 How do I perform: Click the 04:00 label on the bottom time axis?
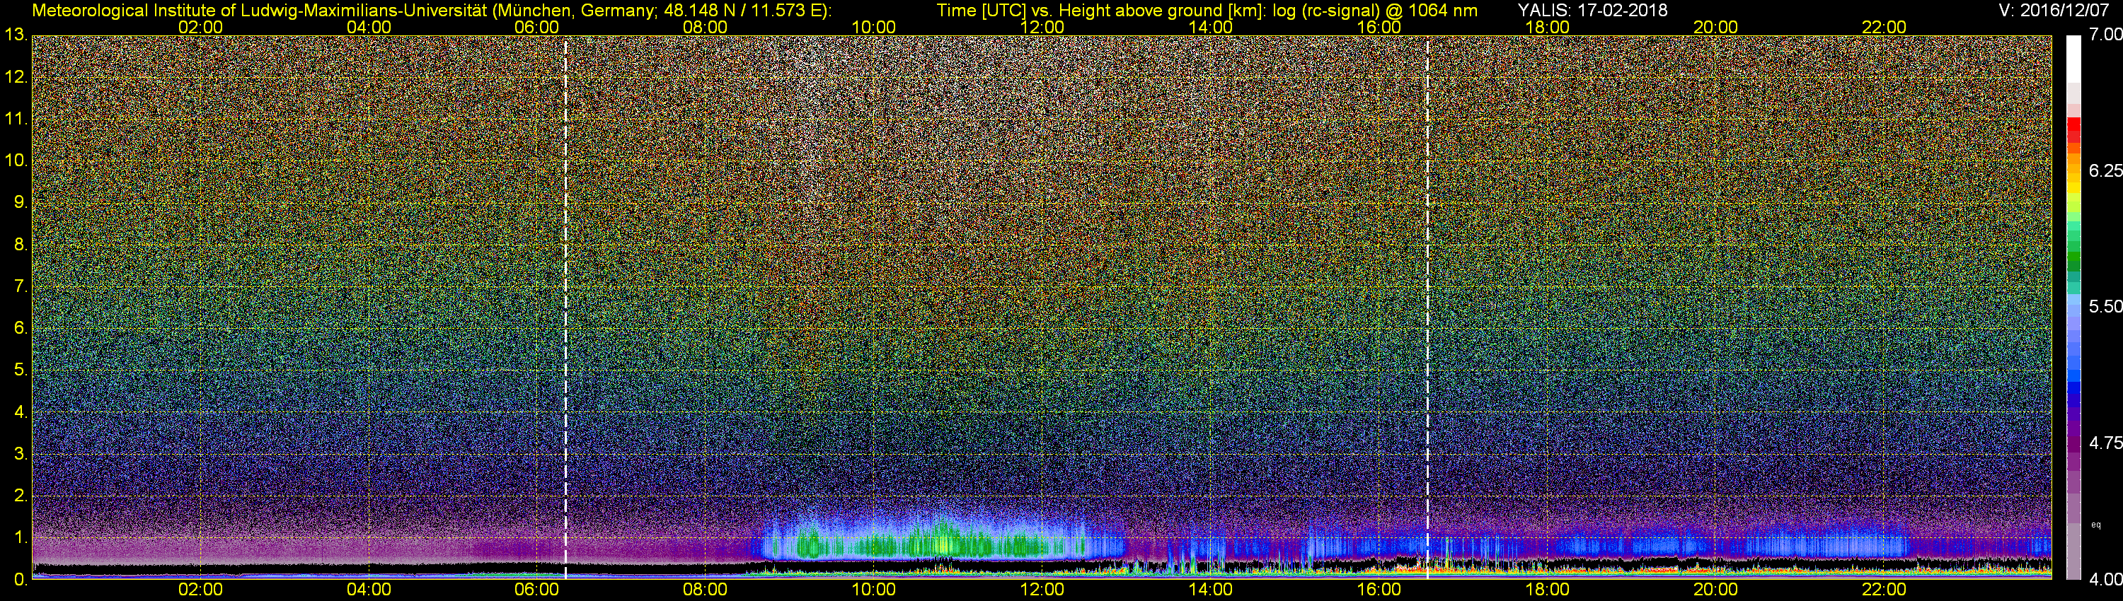click(369, 590)
